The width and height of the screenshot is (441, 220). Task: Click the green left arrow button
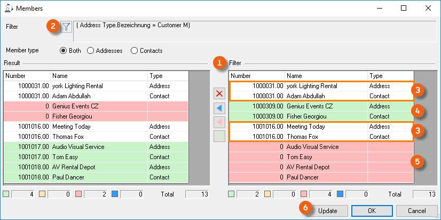(219, 137)
